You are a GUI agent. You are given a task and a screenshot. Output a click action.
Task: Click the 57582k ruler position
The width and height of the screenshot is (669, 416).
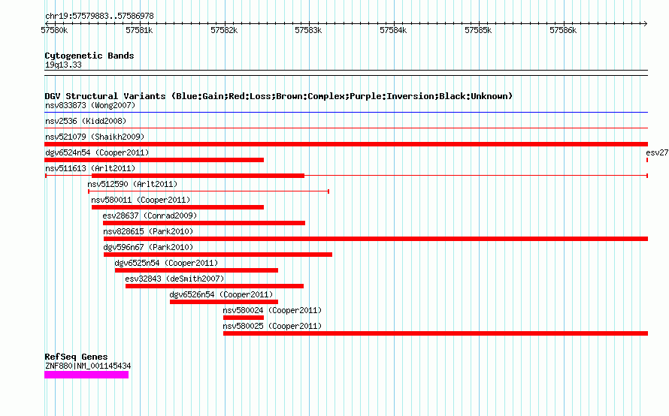(x=224, y=30)
